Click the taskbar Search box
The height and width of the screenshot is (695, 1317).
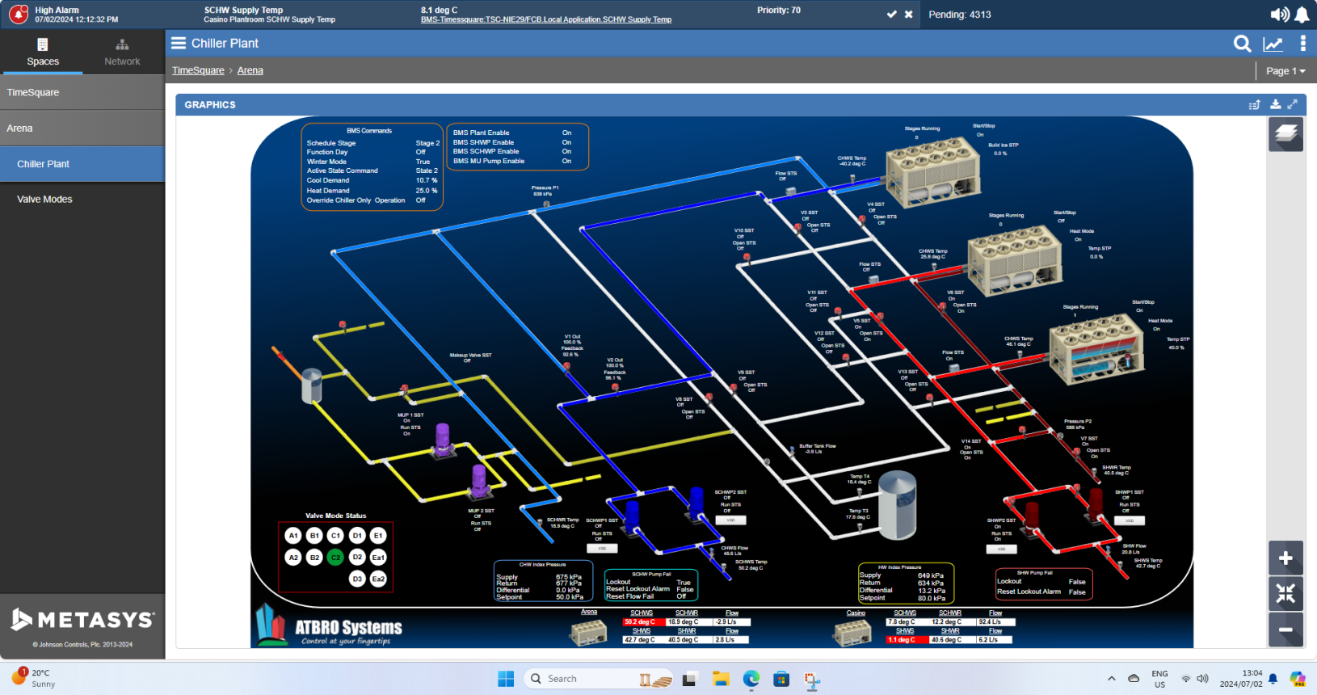click(x=599, y=679)
